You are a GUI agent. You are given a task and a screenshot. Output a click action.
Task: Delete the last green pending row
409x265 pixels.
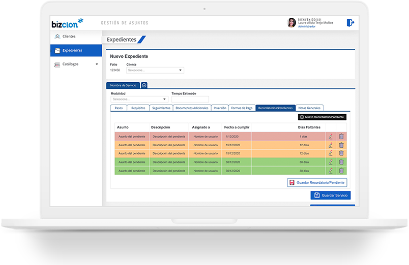coord(341,171)
